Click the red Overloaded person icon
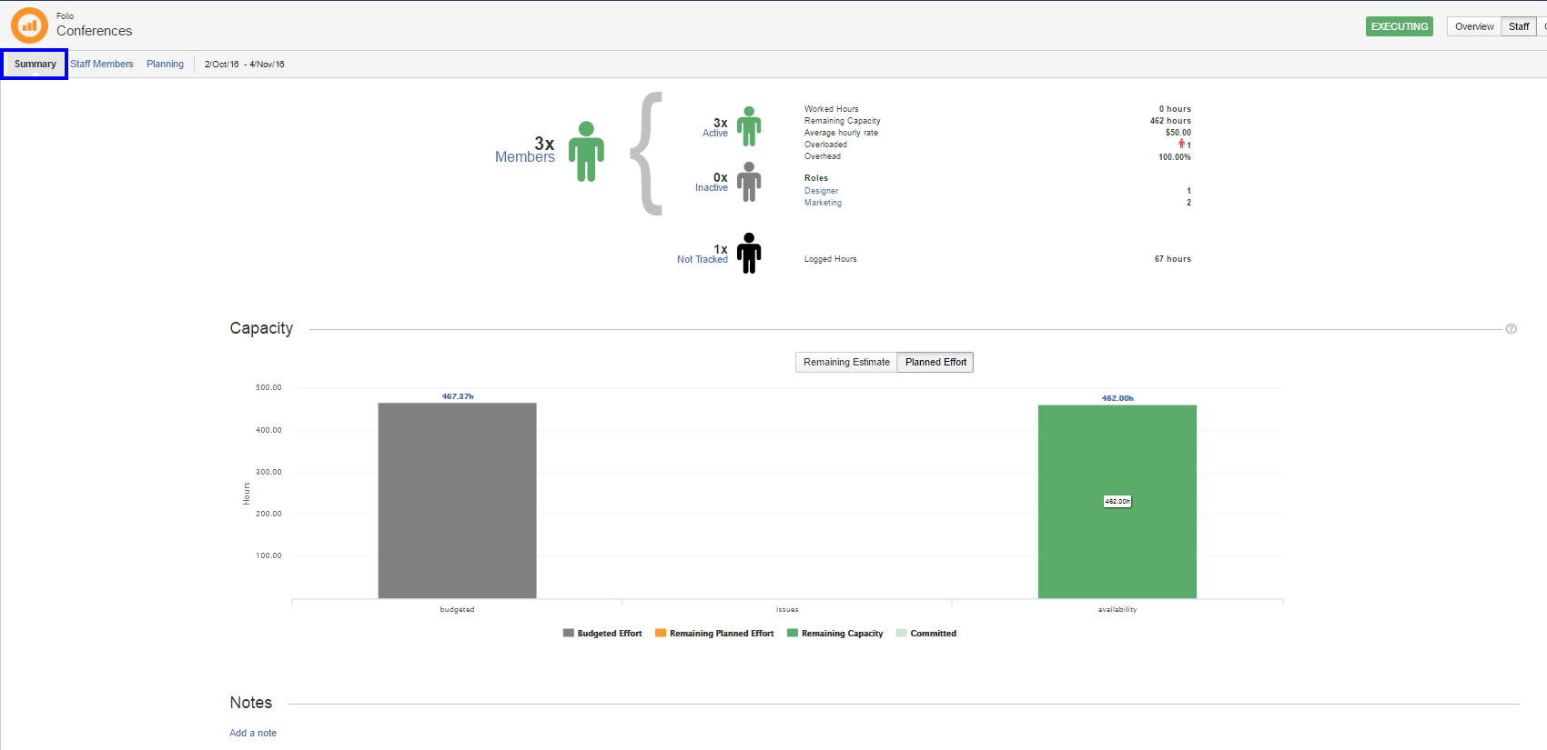 (1181, 144)
